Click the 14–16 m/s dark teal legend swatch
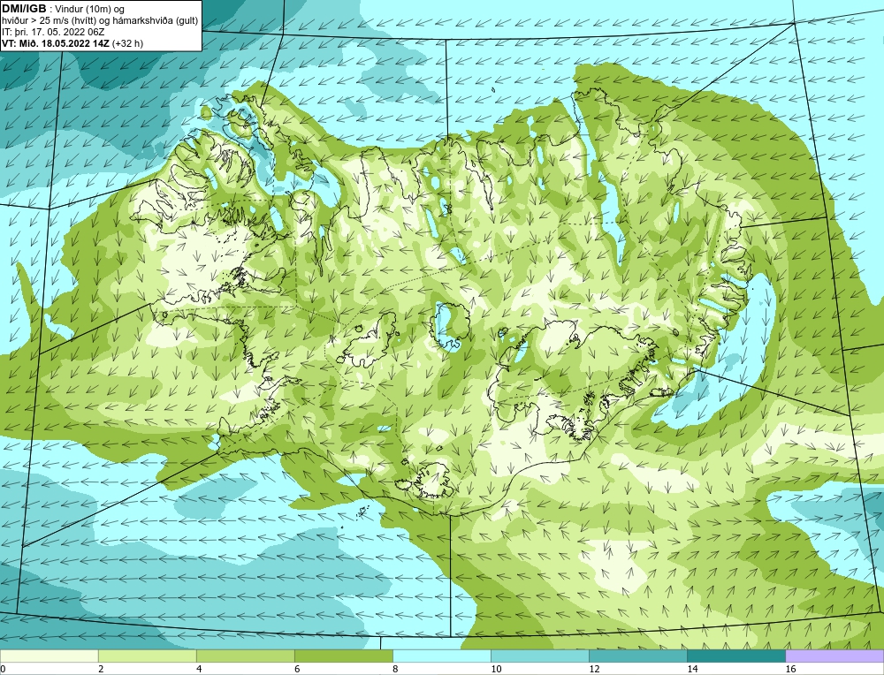 pyautogui.click(x=735, y=656)
